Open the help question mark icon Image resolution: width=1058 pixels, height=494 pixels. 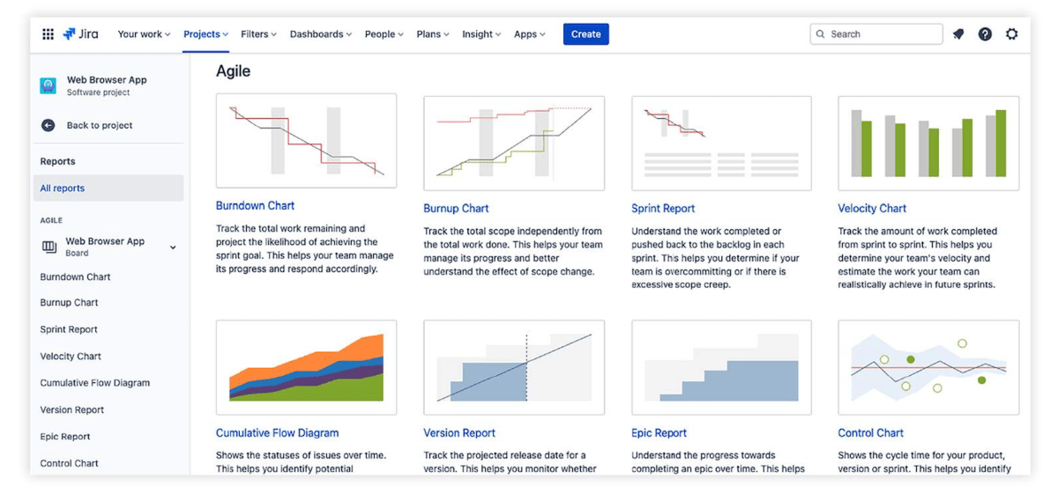coord(985,34)
